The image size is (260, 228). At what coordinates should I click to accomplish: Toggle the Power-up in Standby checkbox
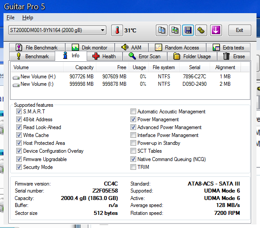tap(133, 143)
